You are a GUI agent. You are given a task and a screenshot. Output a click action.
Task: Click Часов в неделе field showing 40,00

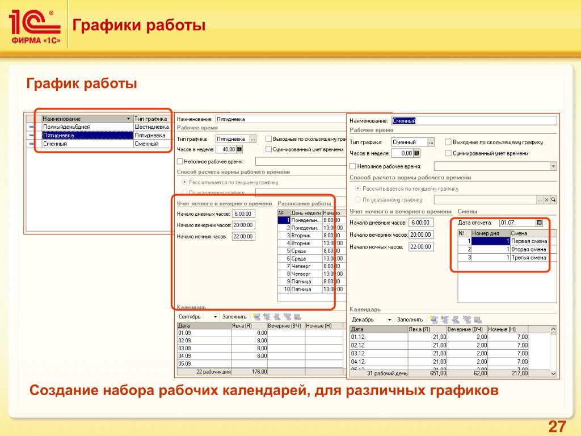point(226,149)
